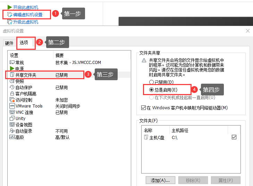The height and width of the screenshot is (186, 253).
Task: Switch to the 选项 tab
Action: [x=25, y=43]
